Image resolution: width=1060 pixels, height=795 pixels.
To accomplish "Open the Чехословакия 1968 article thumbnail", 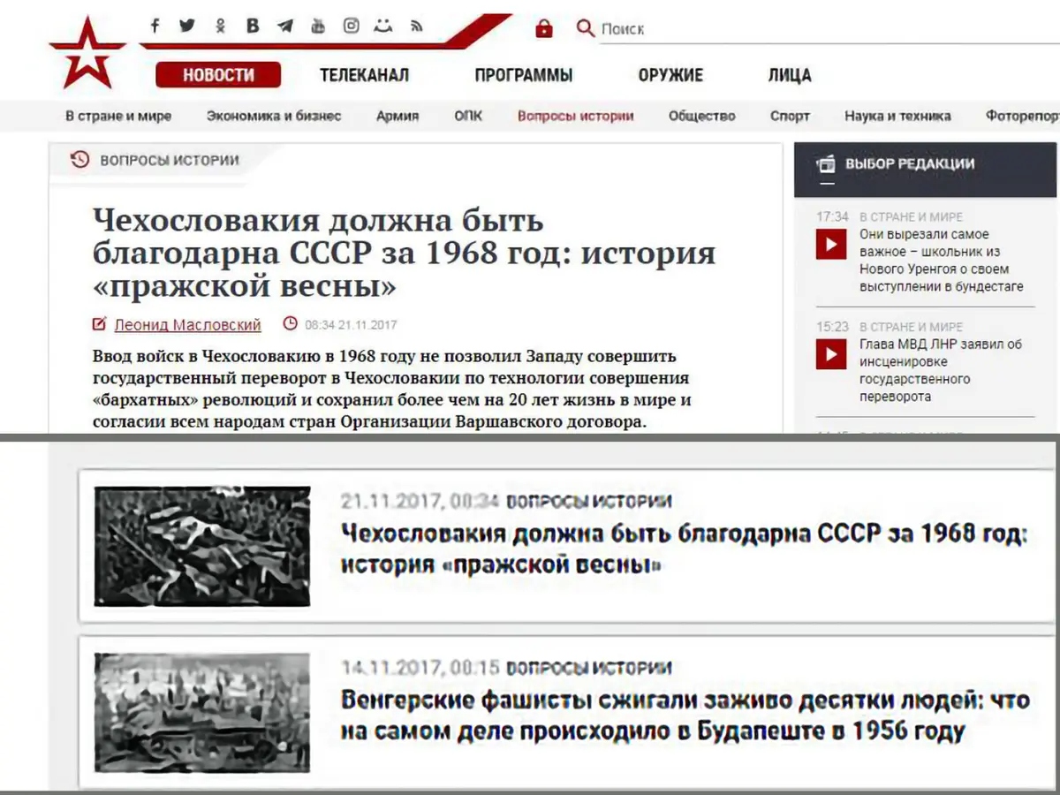I will [x=202, y=546].
